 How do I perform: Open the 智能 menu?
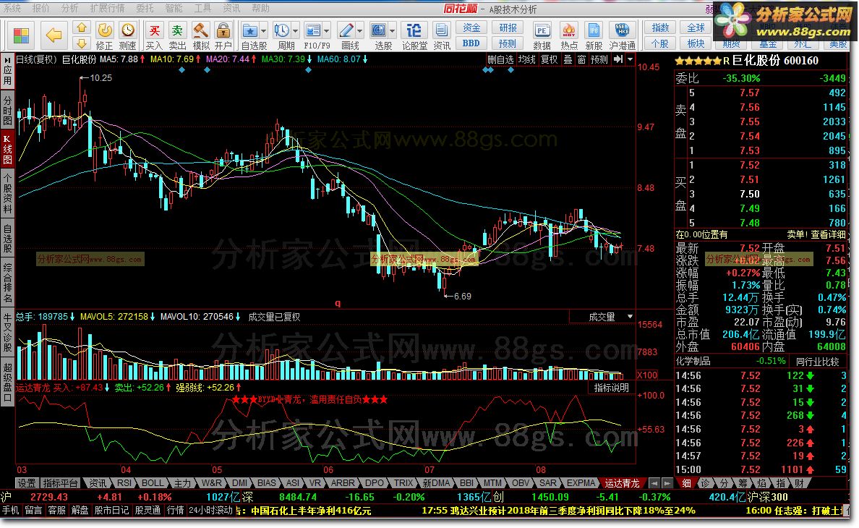174,8
